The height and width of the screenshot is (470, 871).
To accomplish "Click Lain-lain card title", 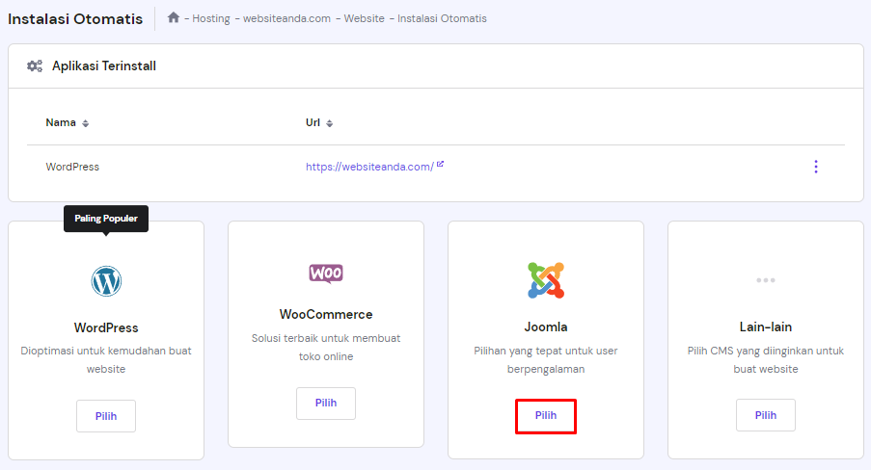I will coord(766,326).
